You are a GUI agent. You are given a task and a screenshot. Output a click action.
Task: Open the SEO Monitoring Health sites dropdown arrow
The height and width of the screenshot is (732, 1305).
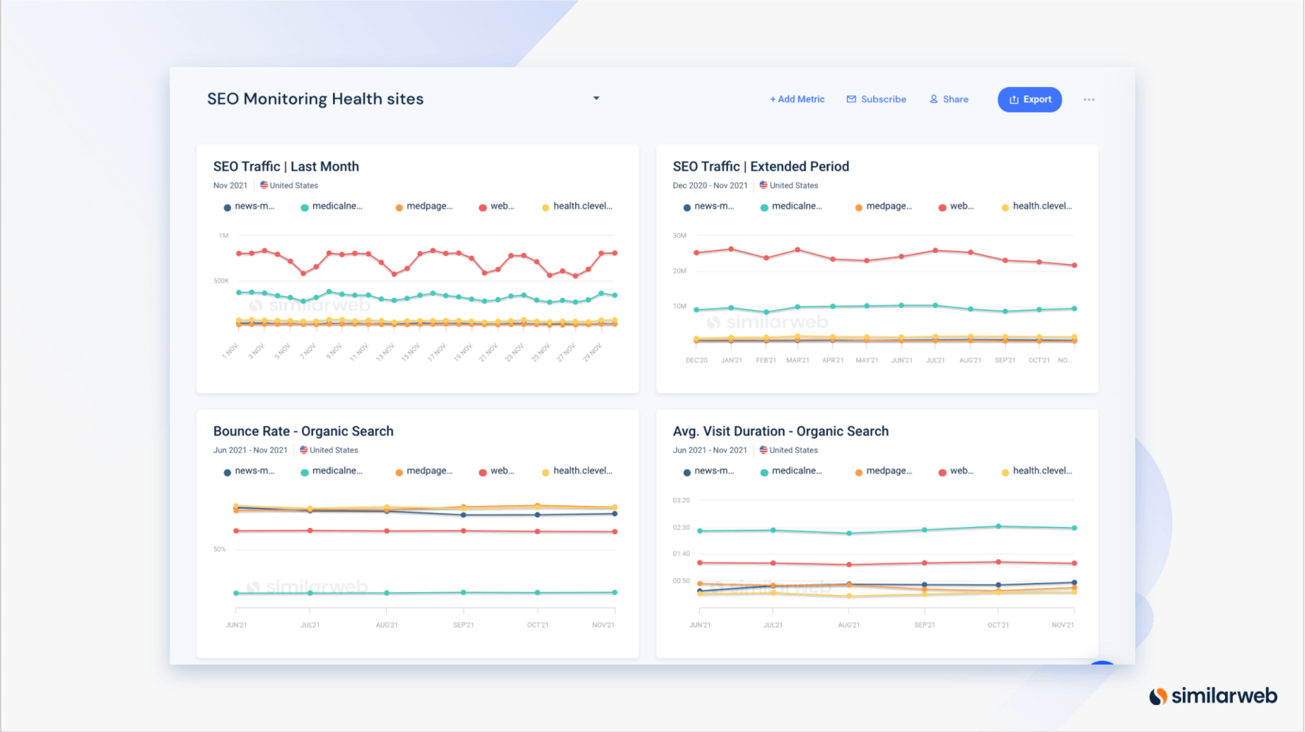(596, 98)
